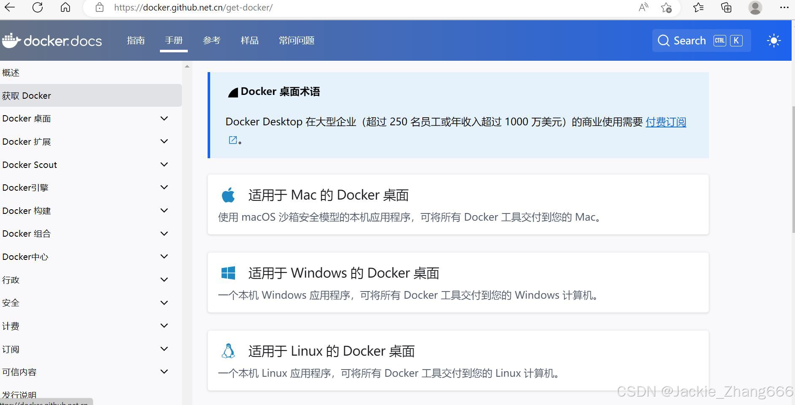The width and height of the screenshot is (795, 405).
Task: Expand the 安全 sidebar section
Action: tap(164, 303)
